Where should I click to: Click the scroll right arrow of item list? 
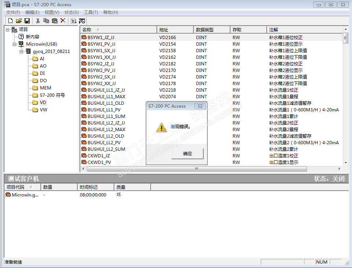(x=340, y=169)
